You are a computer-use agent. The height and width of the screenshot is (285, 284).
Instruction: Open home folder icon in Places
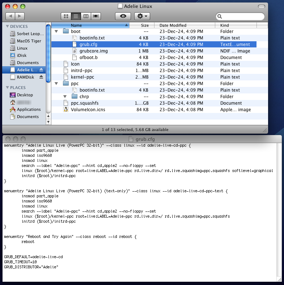[13, 102]
